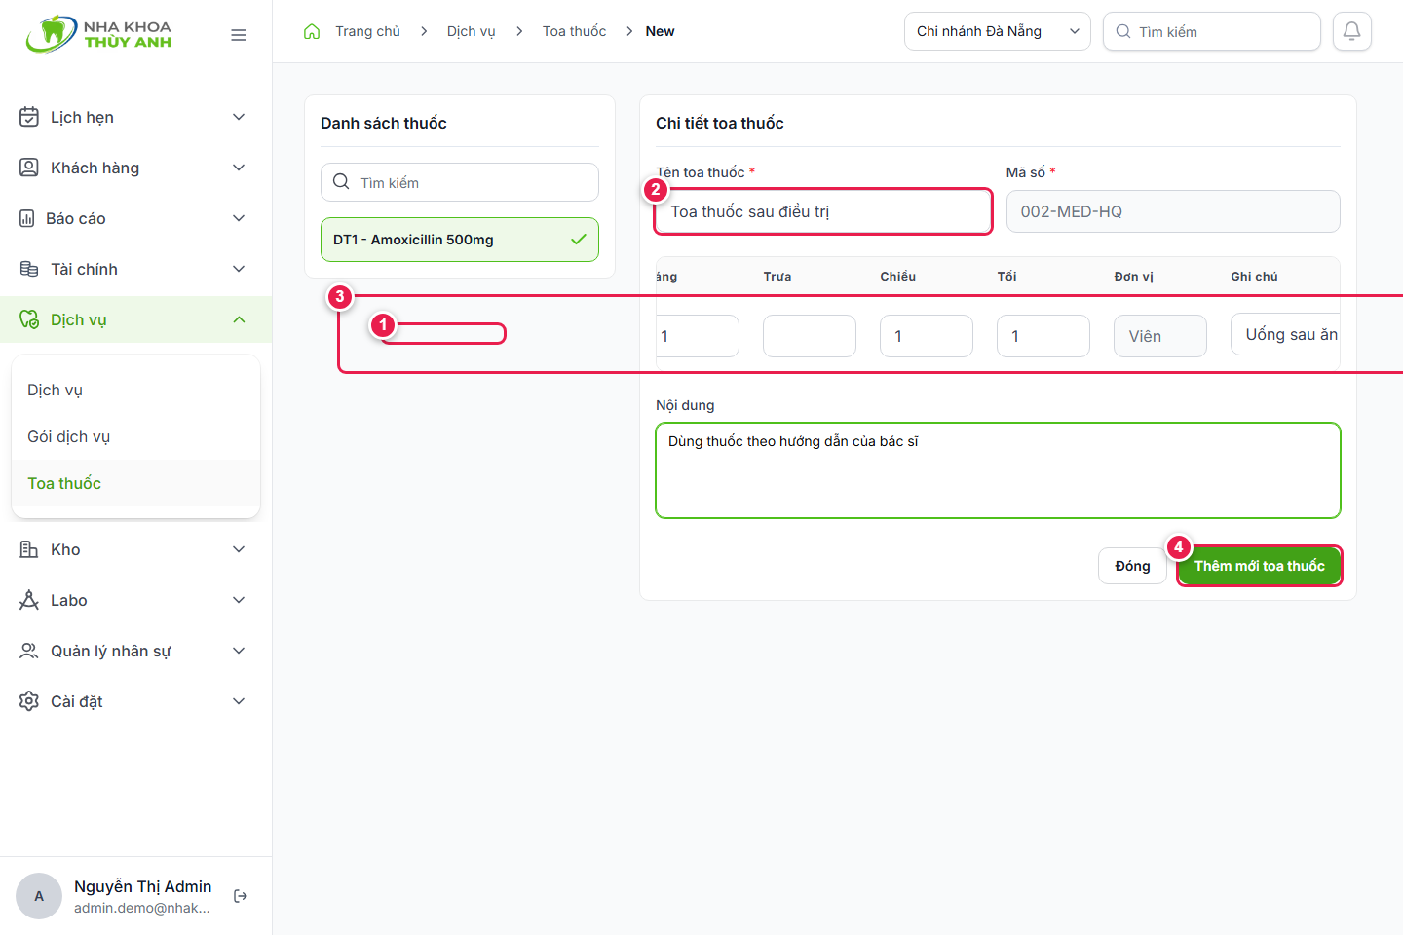Expand the Khách hàng menu chevron

(239, 168)
